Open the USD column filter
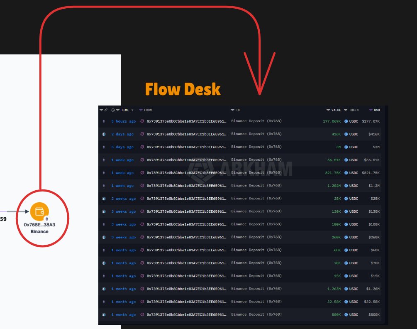Screen dimensions: 417x329 pos(371,110)
